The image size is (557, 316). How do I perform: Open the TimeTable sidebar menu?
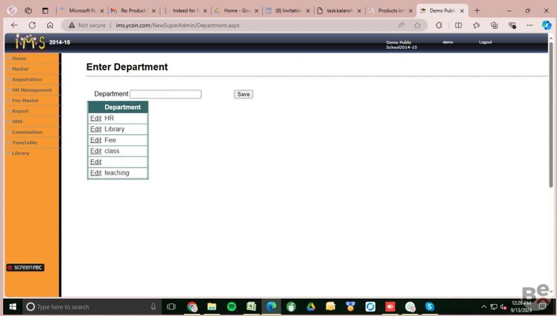pyautogui.click(x=25, y=143)
